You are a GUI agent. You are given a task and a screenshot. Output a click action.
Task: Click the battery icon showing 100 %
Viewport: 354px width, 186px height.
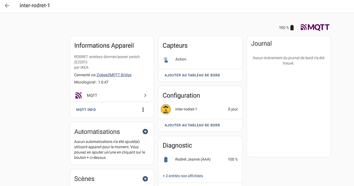[292, 28]
